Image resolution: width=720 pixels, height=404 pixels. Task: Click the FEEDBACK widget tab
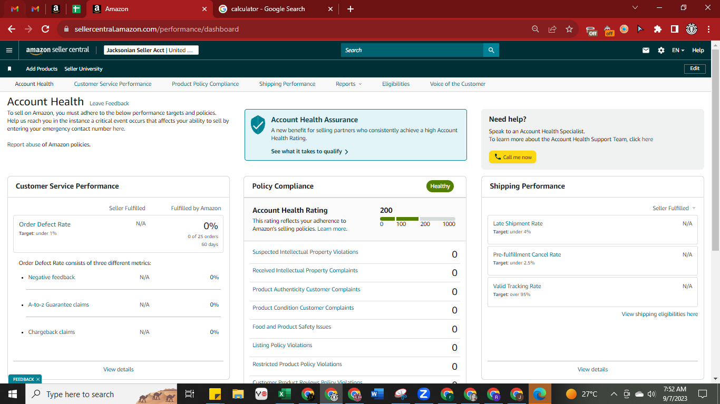[25, 379]
